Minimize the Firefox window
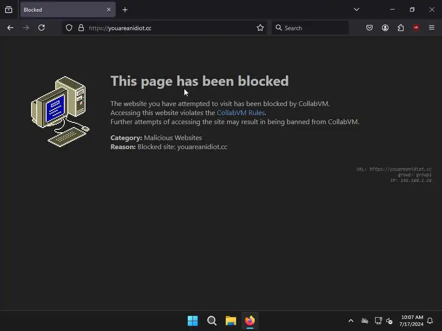This screenshot has height=331, width=442. [x=392, y=9]
